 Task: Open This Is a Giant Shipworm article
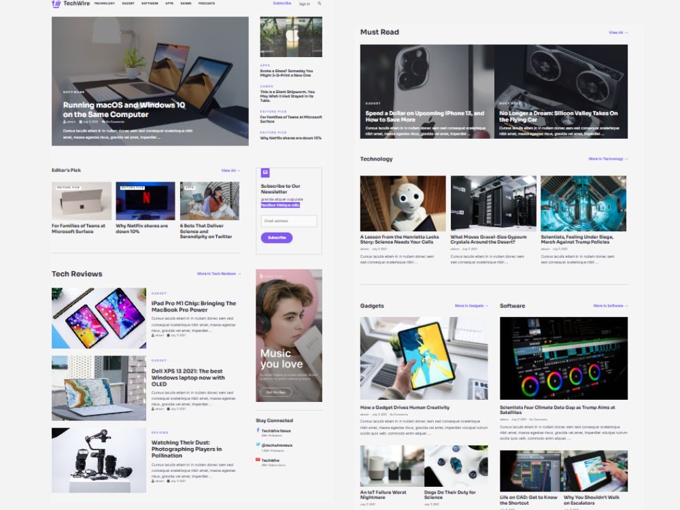[x=288, y=96]
